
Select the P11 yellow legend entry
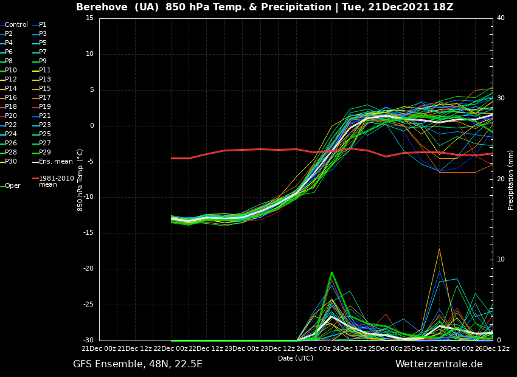click(x=44, y=71)
